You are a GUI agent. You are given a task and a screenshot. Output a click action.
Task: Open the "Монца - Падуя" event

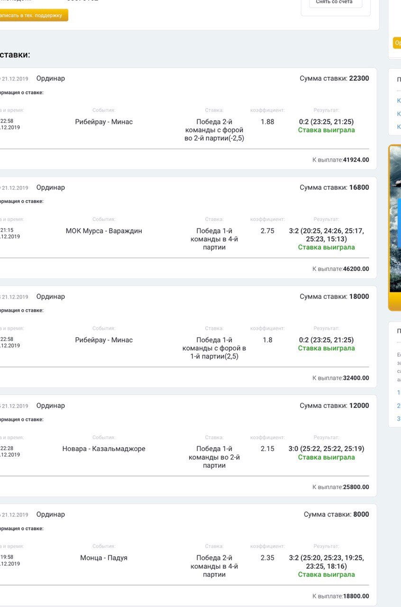pos(104,558)
